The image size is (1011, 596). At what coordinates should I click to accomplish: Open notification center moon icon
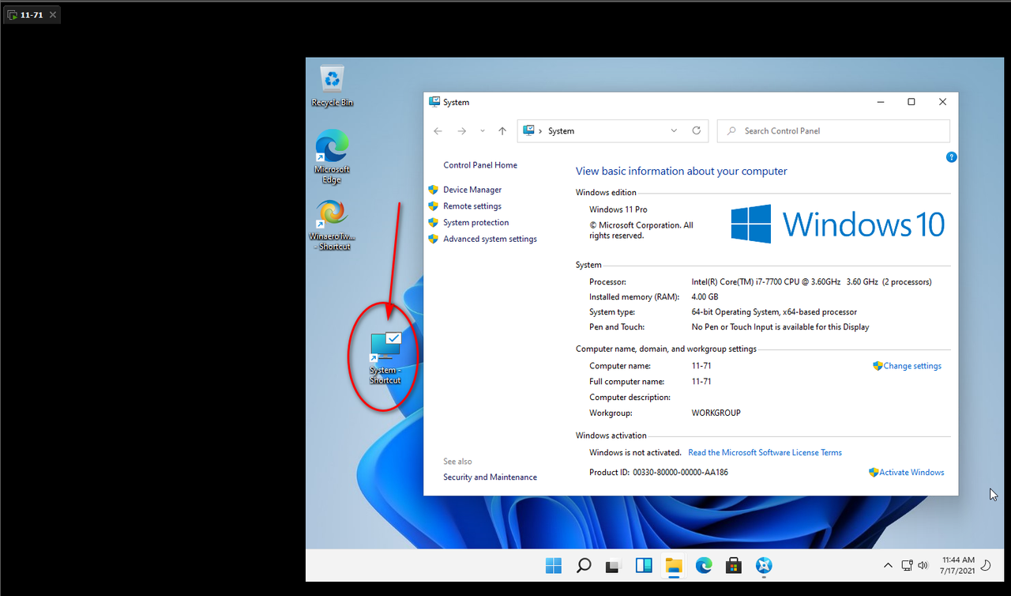point(986,565)
